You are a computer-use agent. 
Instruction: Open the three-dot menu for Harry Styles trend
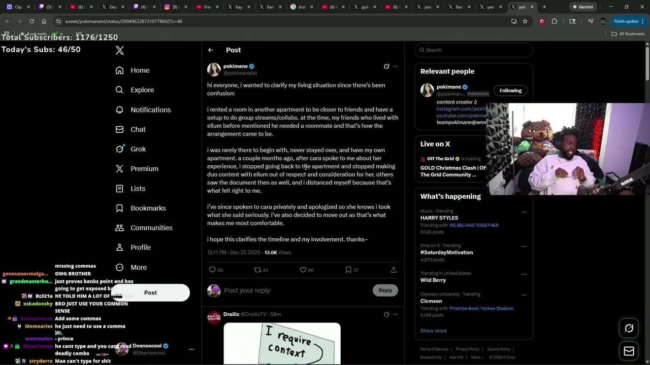click(x=524, y=212)
